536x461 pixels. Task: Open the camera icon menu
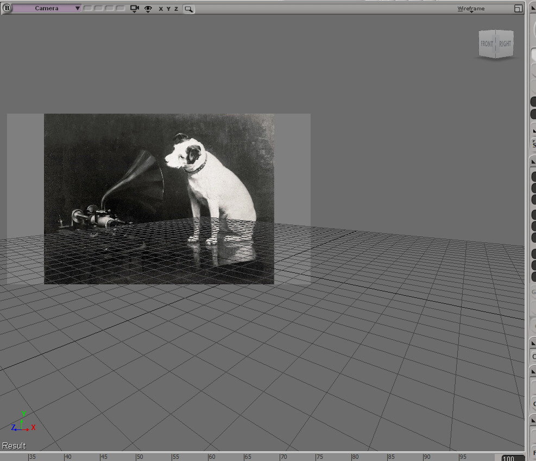click(x=134, y=9)
